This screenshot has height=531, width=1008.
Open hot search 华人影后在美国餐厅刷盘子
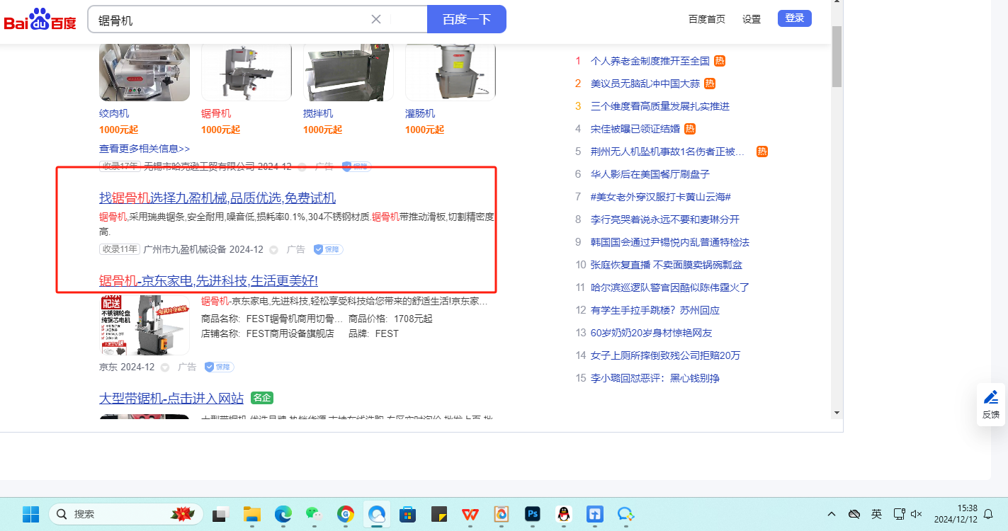[650, 174]
